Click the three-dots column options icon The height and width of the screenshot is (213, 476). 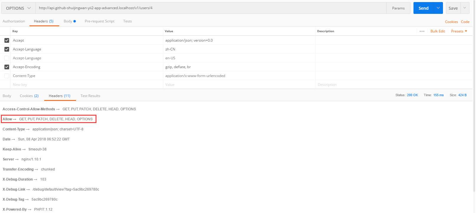(x=422, y=31)
